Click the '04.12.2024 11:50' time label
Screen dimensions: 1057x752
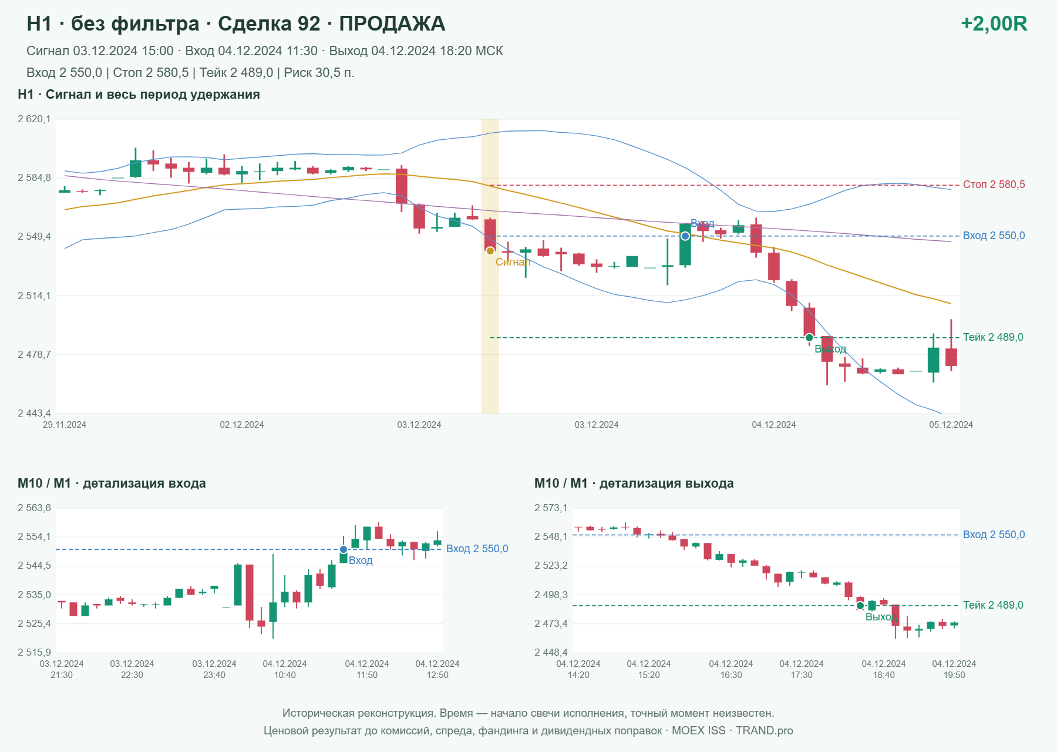[x=367, y=670]
